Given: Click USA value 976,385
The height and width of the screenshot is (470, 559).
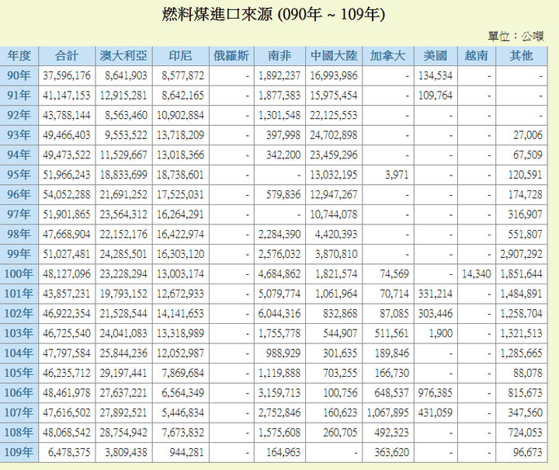Looking at the screenshot, I should point(436,392).
